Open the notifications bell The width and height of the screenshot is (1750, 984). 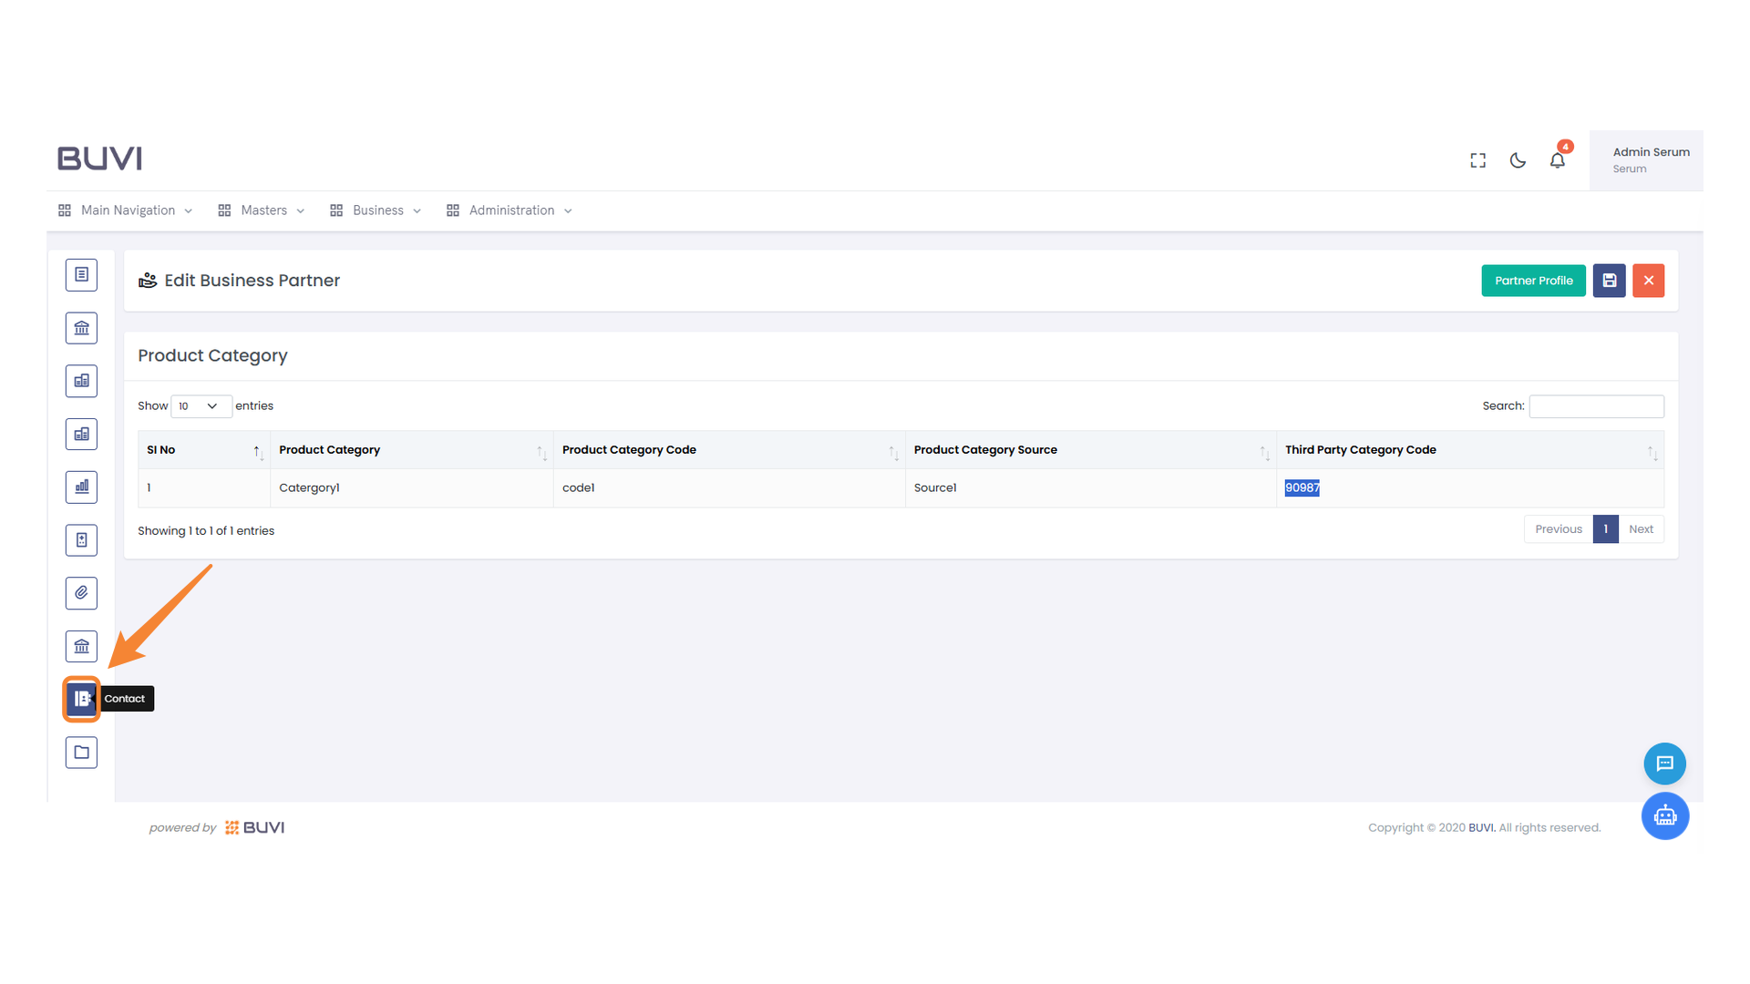coord(1557,160)
